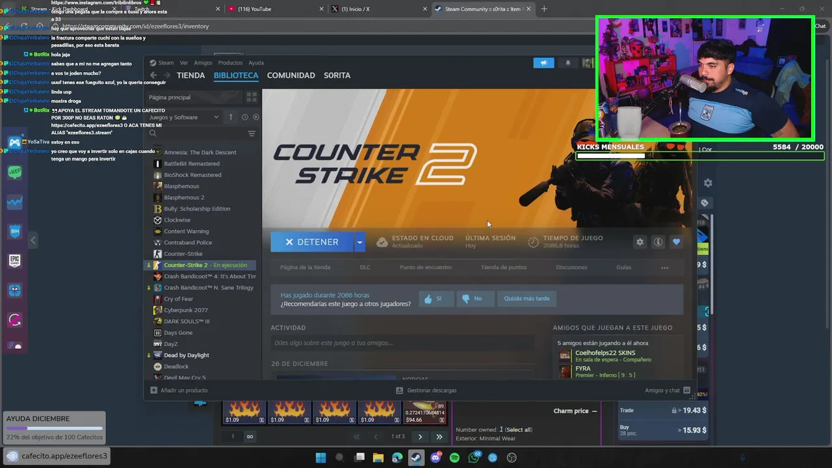Screen dimensions: 832x468
Task: Go back with the Steam back arrow
Action: 153,75
